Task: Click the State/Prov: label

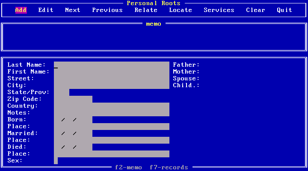Action: click(x=29, y=92)
